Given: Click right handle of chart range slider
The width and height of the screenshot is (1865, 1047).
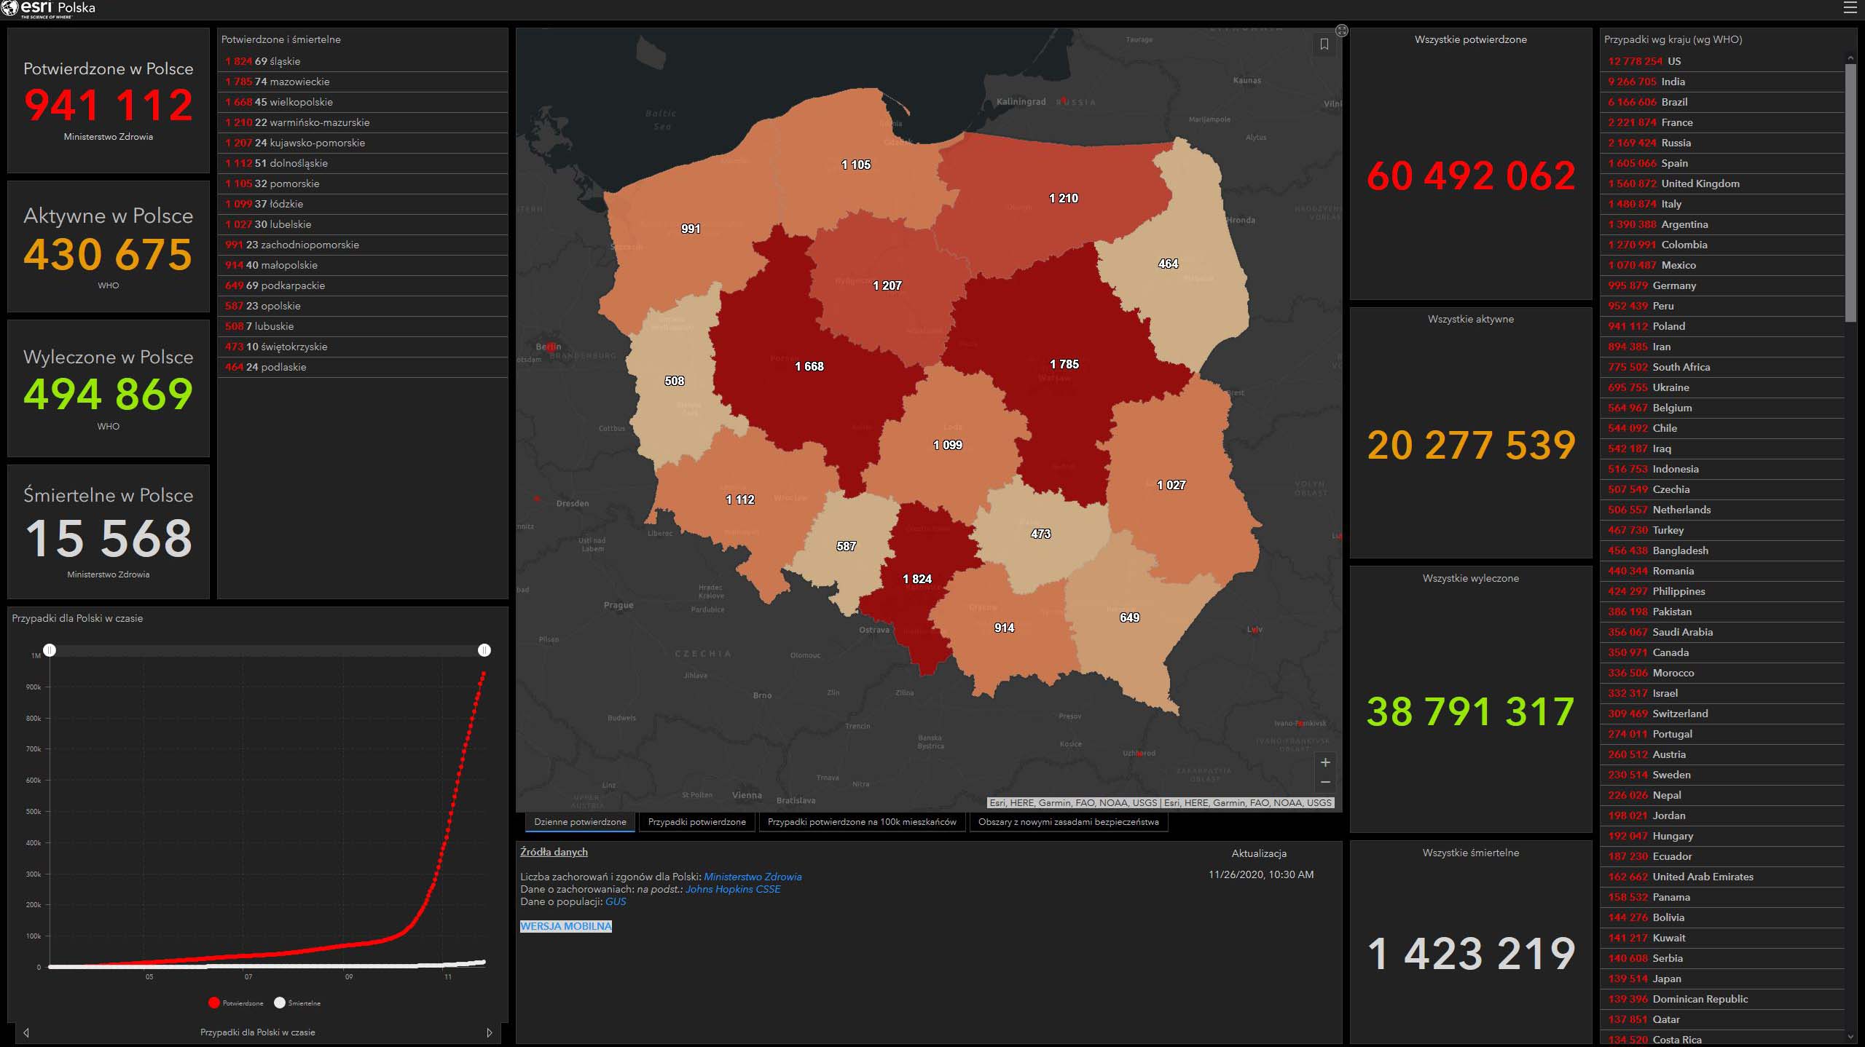Looking at the screenshot, I should pyautogui.click(x=484, y=650).
